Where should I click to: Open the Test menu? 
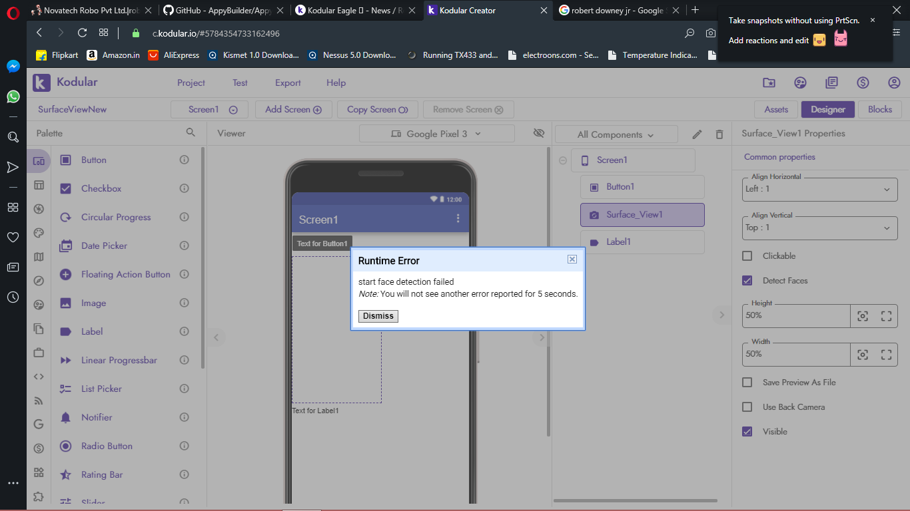tap(240, 83)
